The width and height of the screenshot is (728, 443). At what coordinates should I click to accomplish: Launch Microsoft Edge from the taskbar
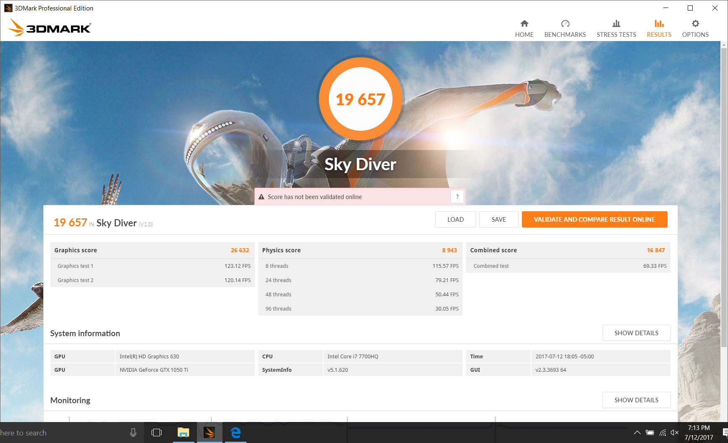click(x=236, y=433)
